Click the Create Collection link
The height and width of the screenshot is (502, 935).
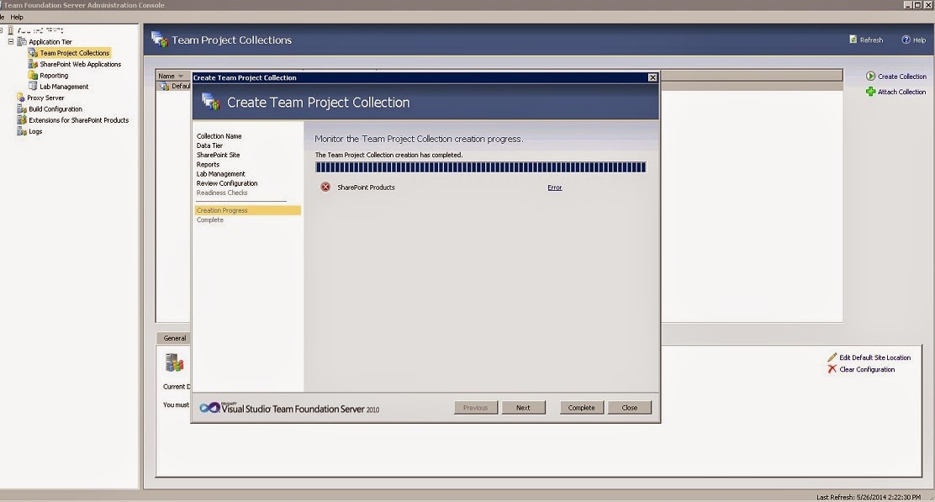(901, 77)
